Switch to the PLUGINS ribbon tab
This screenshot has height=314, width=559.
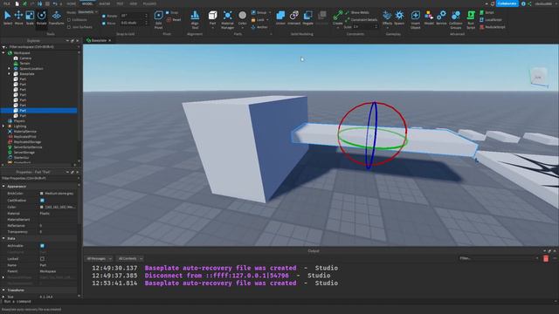(149, 3)
